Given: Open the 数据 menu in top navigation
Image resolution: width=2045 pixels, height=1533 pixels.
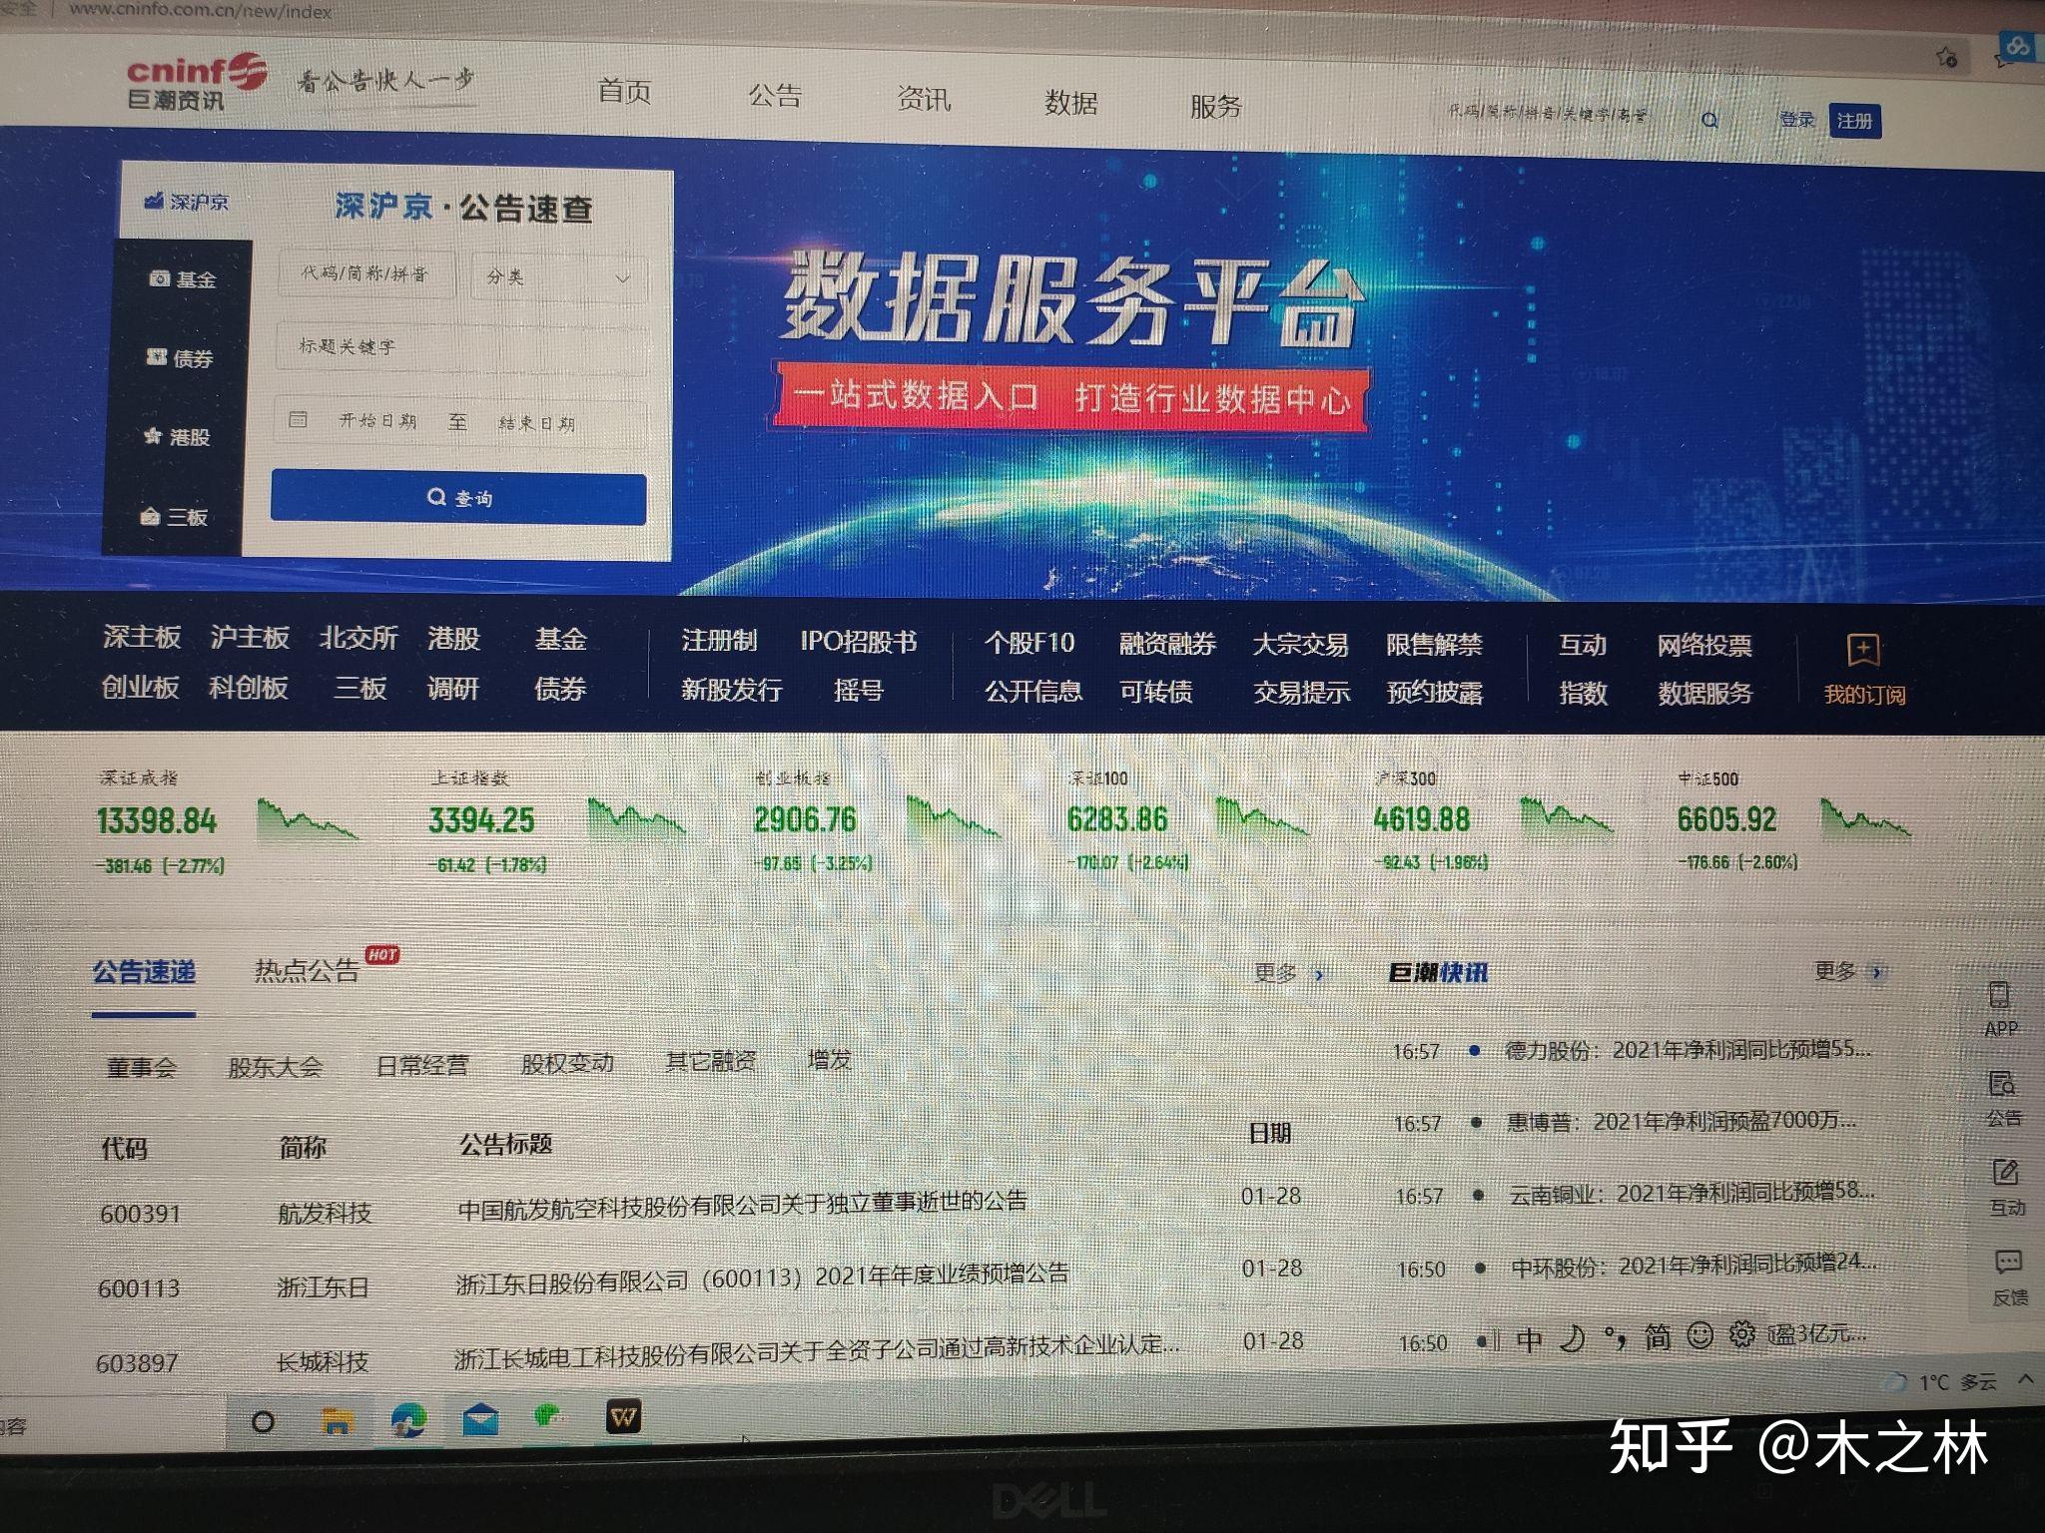Looking at the screenshot, I should tap(1069, 104).
